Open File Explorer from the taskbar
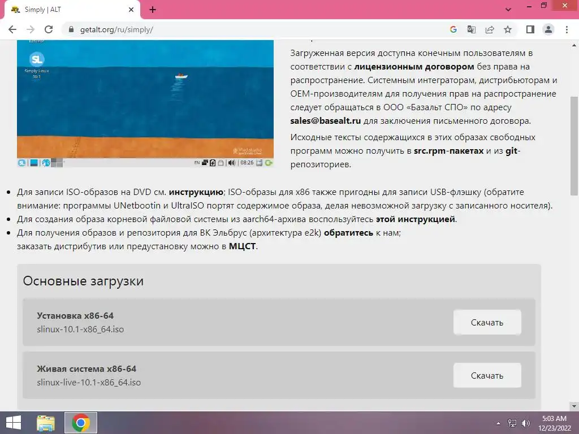The width and height of the screenshot is (579, 434). (46, 423)
